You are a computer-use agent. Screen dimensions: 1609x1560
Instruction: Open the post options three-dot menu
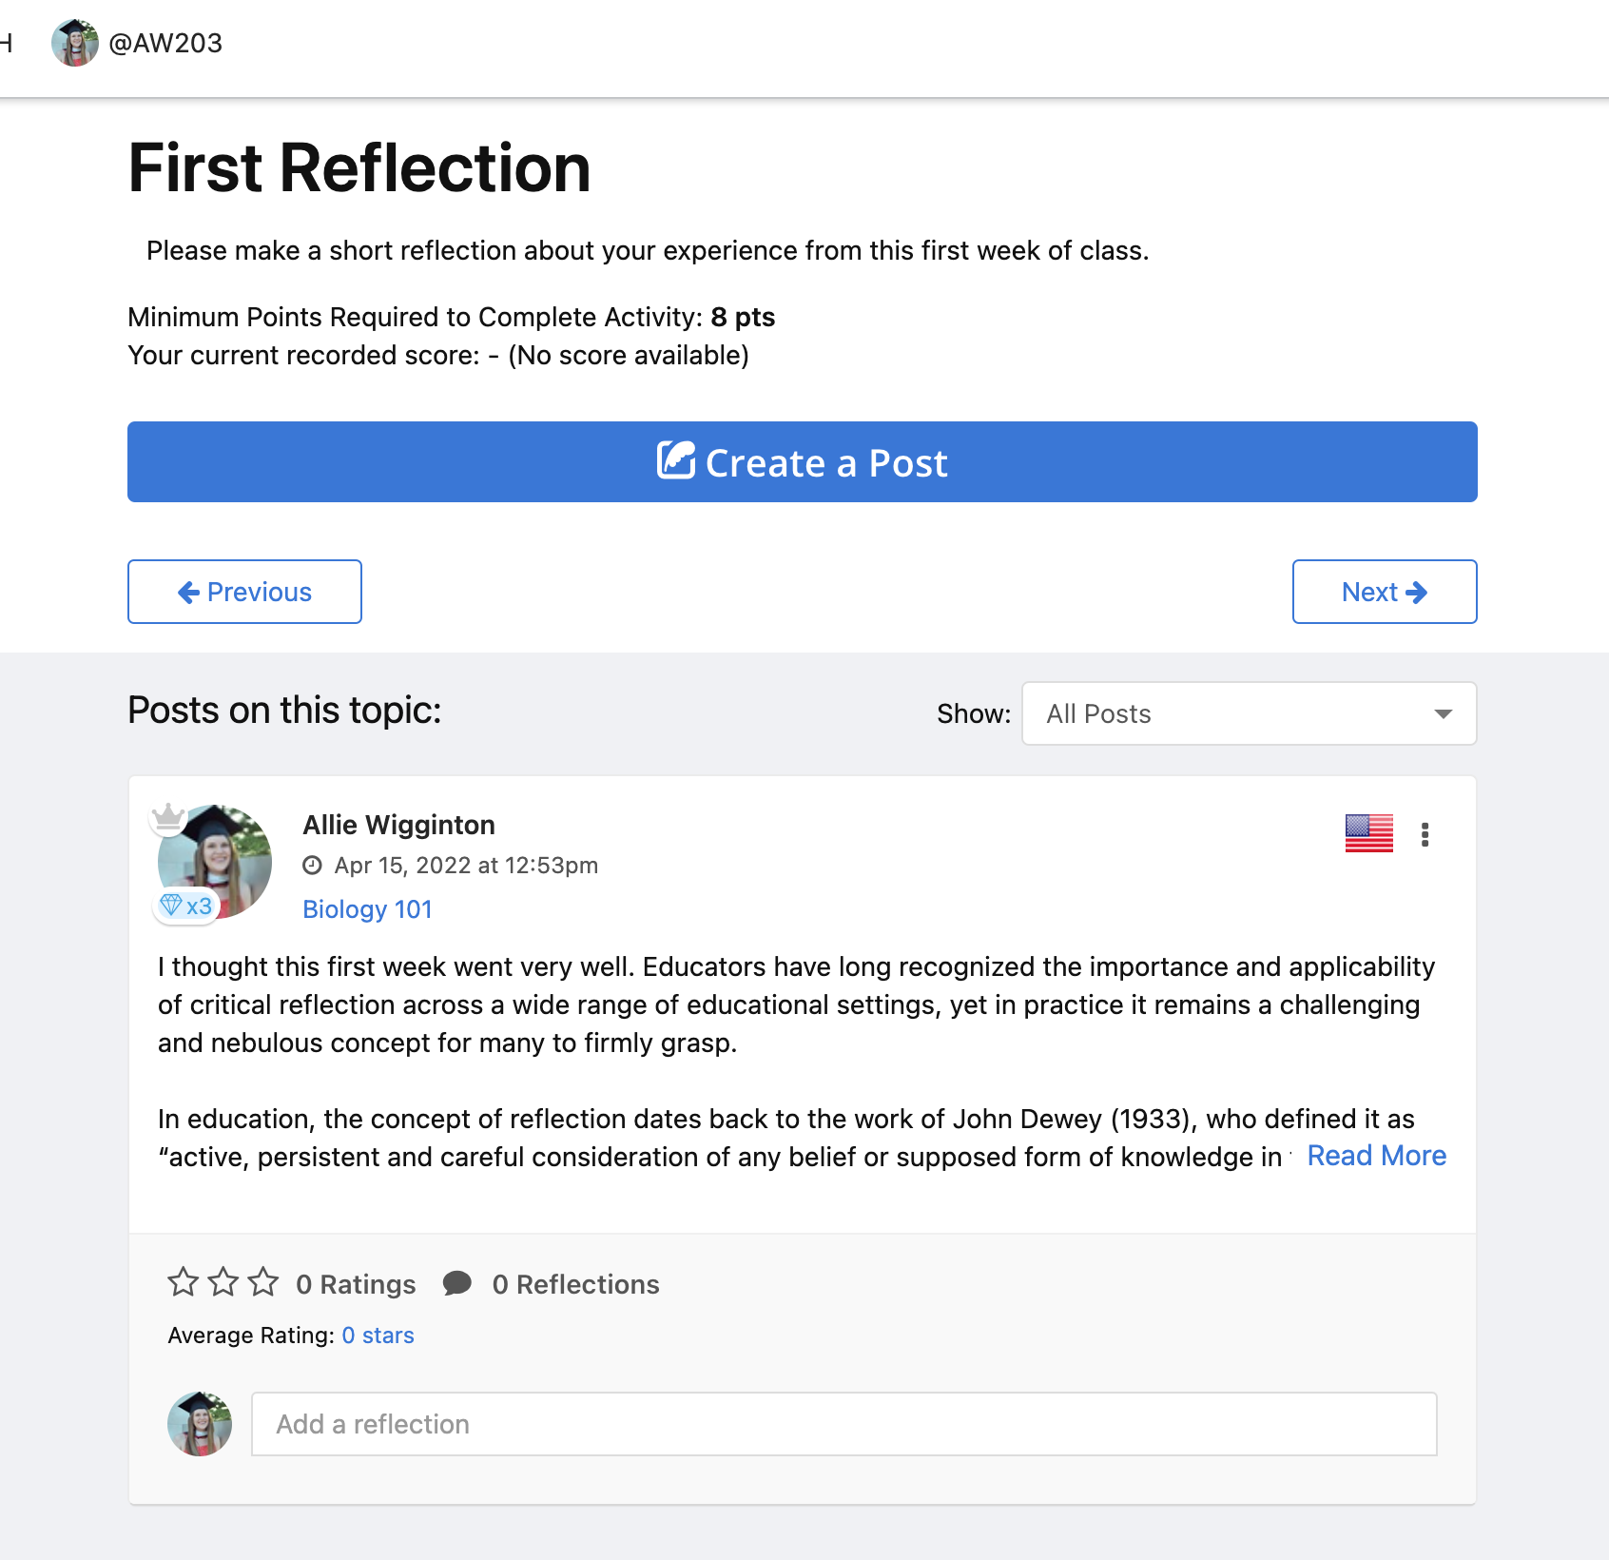click(x=1425, y=834)
